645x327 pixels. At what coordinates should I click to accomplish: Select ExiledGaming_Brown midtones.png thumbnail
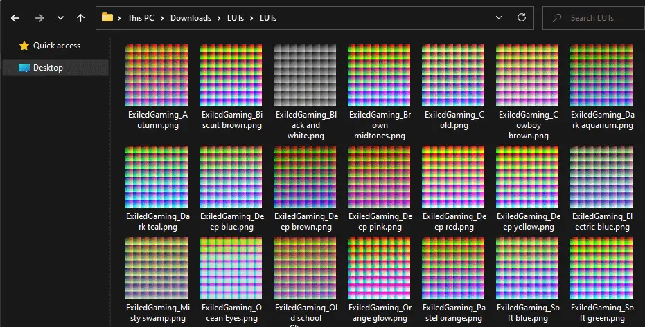379,75
